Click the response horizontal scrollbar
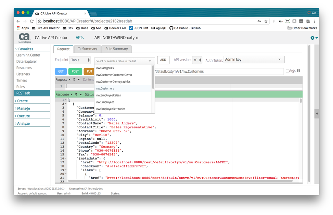The width and height of the screenshot is (333, 215). coord(180,181)
